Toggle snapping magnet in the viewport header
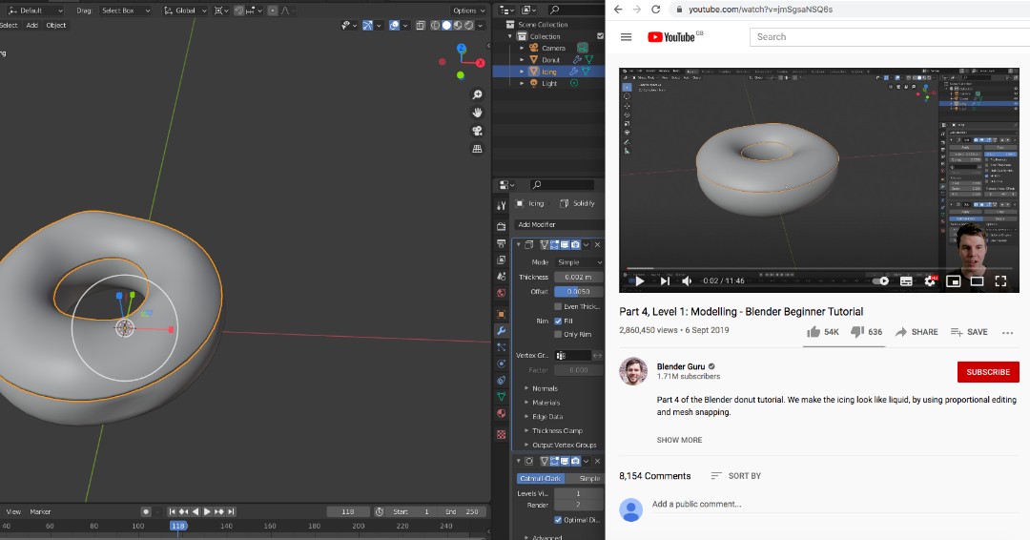1030x540 pixels. (240, 10)
